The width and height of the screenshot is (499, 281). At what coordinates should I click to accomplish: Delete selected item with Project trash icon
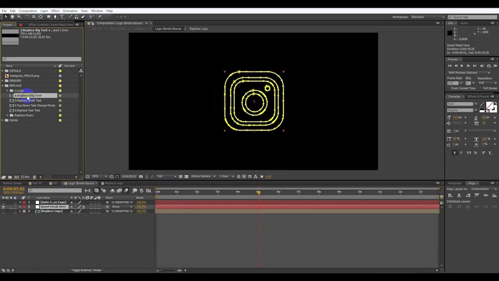point(34,177)
